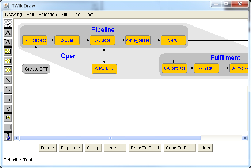The height and width of the screenshot is (168, 251).
Task: Click the URL tool icon
Action: coord(8,137)
